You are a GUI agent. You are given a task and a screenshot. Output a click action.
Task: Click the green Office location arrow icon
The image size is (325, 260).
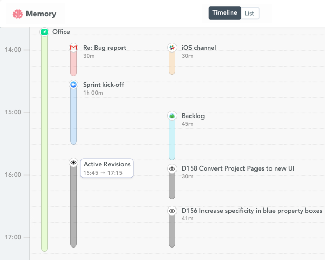click(x=44, y=32)
